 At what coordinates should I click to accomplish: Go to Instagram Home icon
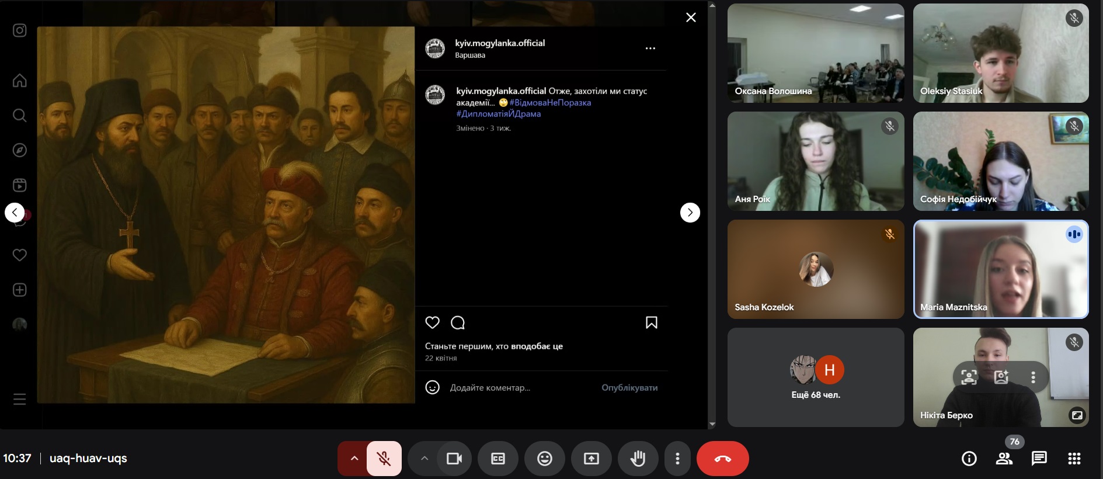click(x=19, y=80)
